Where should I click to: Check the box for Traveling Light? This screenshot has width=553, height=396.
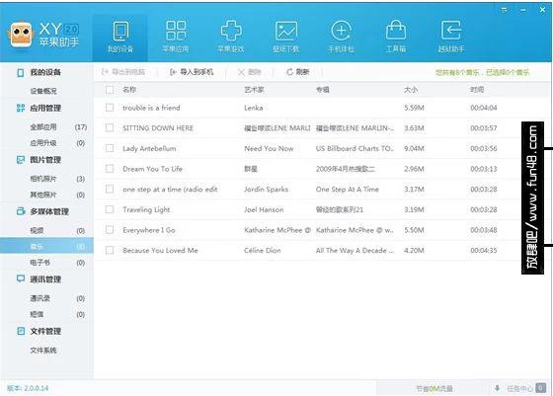(110, 209)
